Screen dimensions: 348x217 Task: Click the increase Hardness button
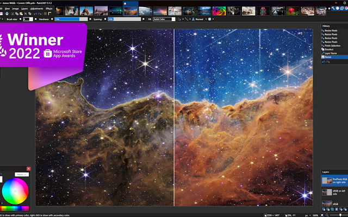[90, 19]
